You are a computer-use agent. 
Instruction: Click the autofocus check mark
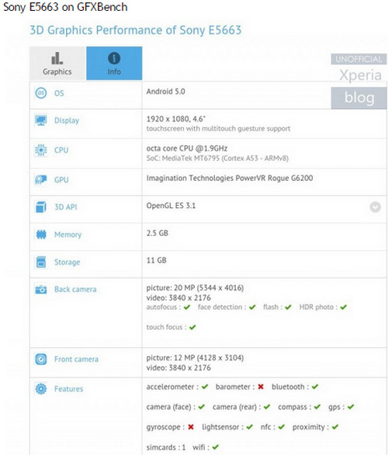point(187,307)
